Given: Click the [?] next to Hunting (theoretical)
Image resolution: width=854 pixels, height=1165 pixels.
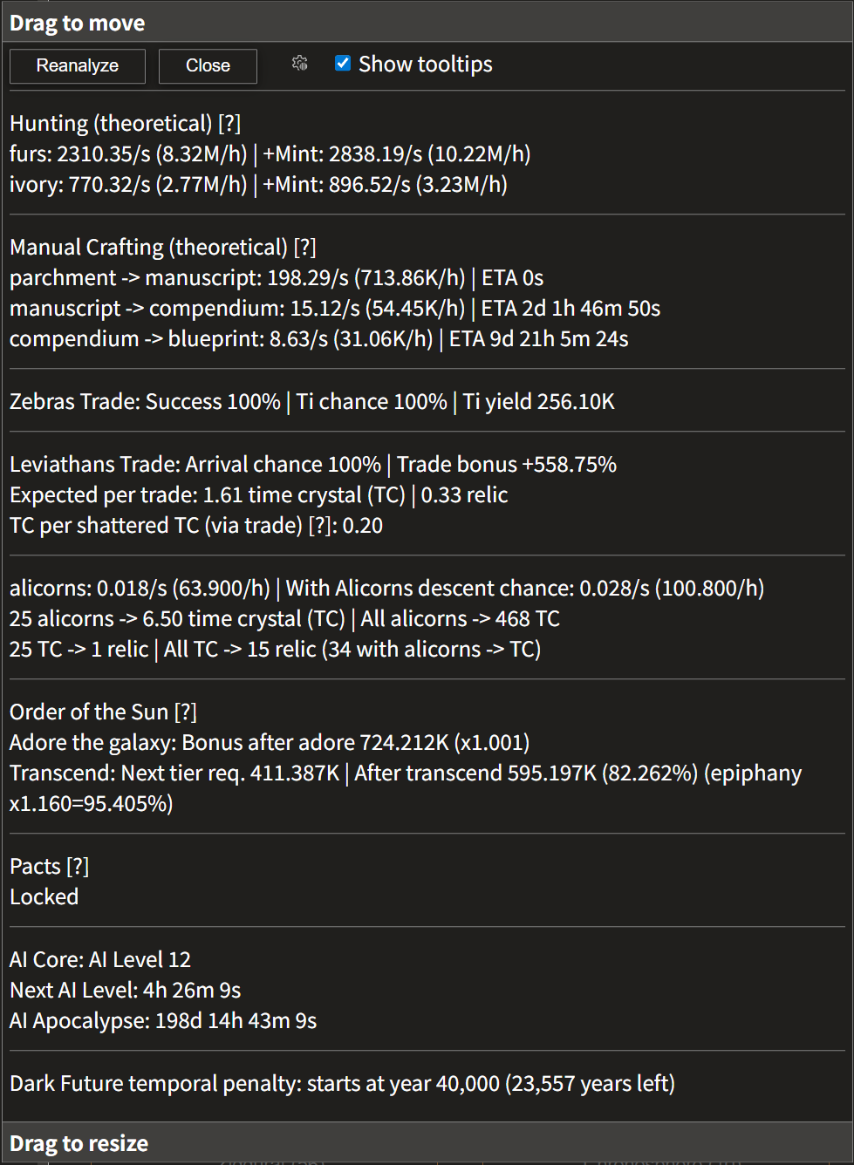Looking at the screenshot, I should coord(229,124).
